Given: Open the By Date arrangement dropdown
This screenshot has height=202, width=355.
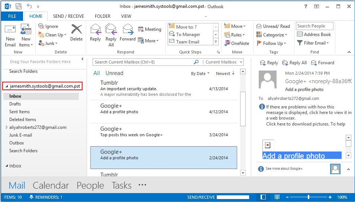Looking at the screenshot, I should tap(200, 73).
